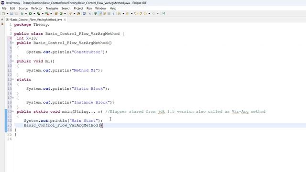Click the "Constructor" string literal
This screenshot has width=306, height=172.
(87, 52)
